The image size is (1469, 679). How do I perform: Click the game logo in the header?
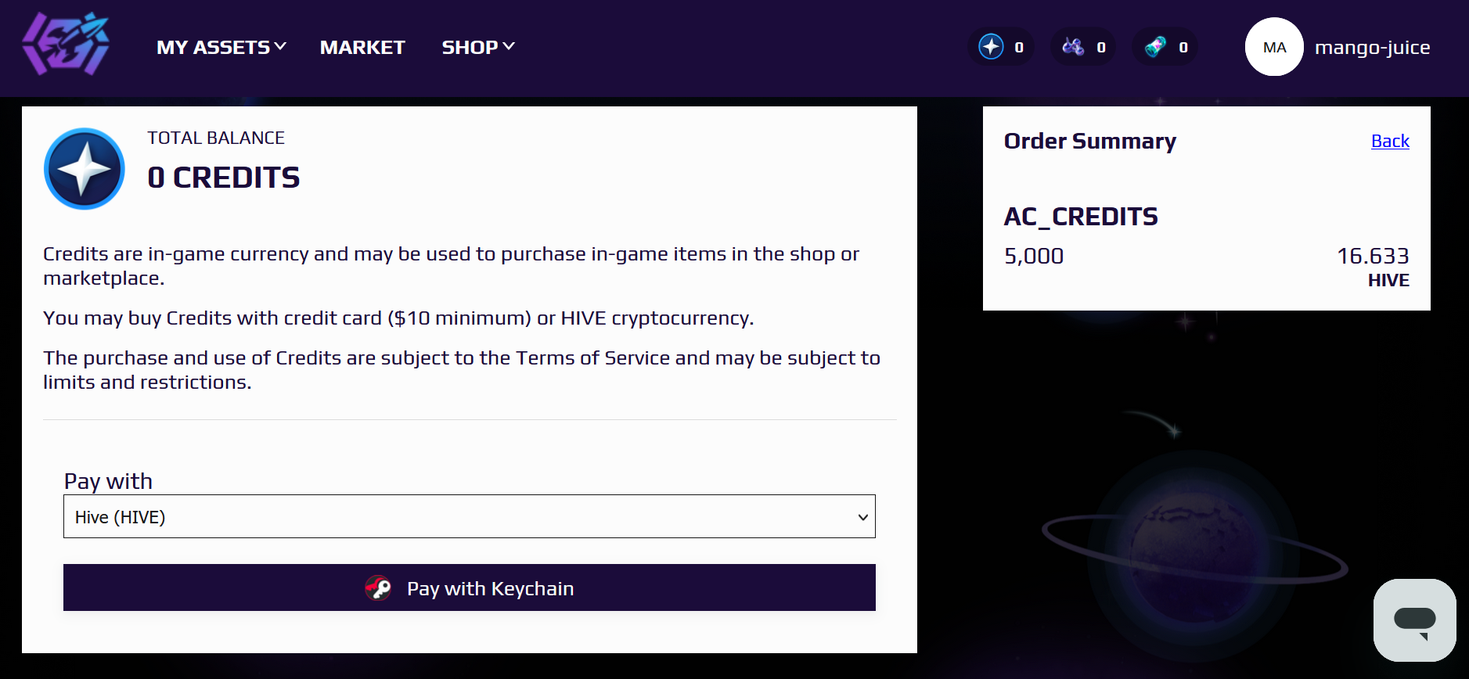(66, 44)
